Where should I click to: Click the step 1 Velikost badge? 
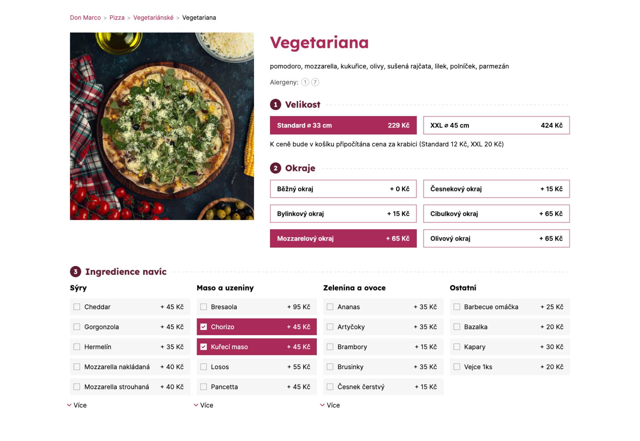point(276,104)
